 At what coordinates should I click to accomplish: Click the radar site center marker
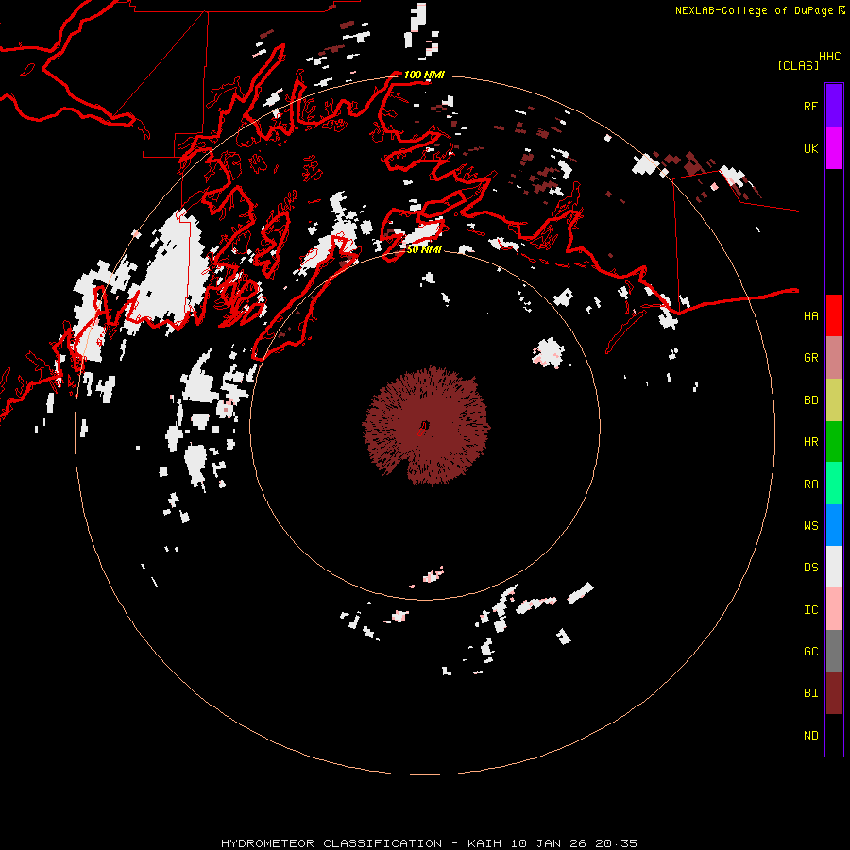tap(424, 426)
